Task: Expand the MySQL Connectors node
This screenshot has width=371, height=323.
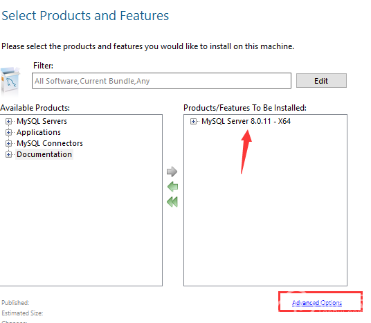Action: click(8, 144)
